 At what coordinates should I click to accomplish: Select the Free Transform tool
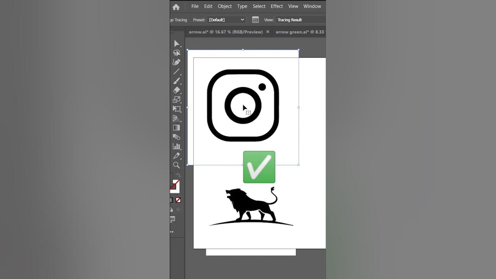(x=177, y=109)
